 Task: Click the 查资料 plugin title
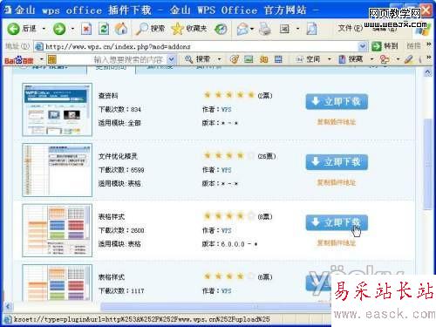pos(108,96)
